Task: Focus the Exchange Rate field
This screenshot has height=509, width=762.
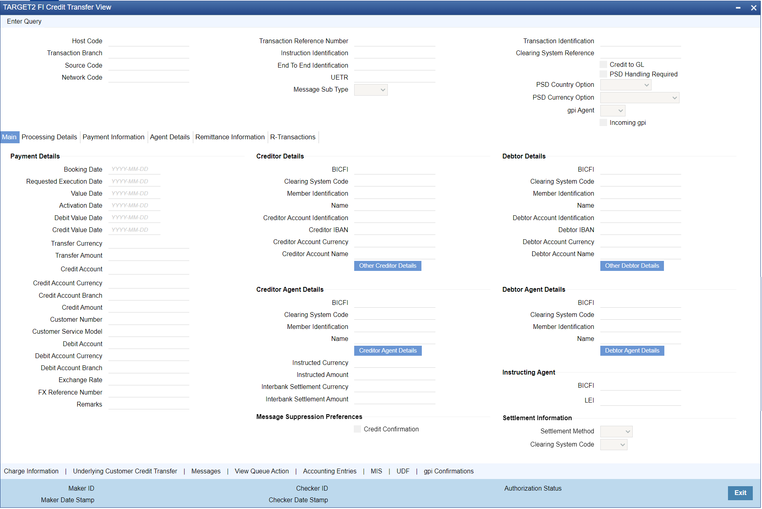Action: coord(149,380)
